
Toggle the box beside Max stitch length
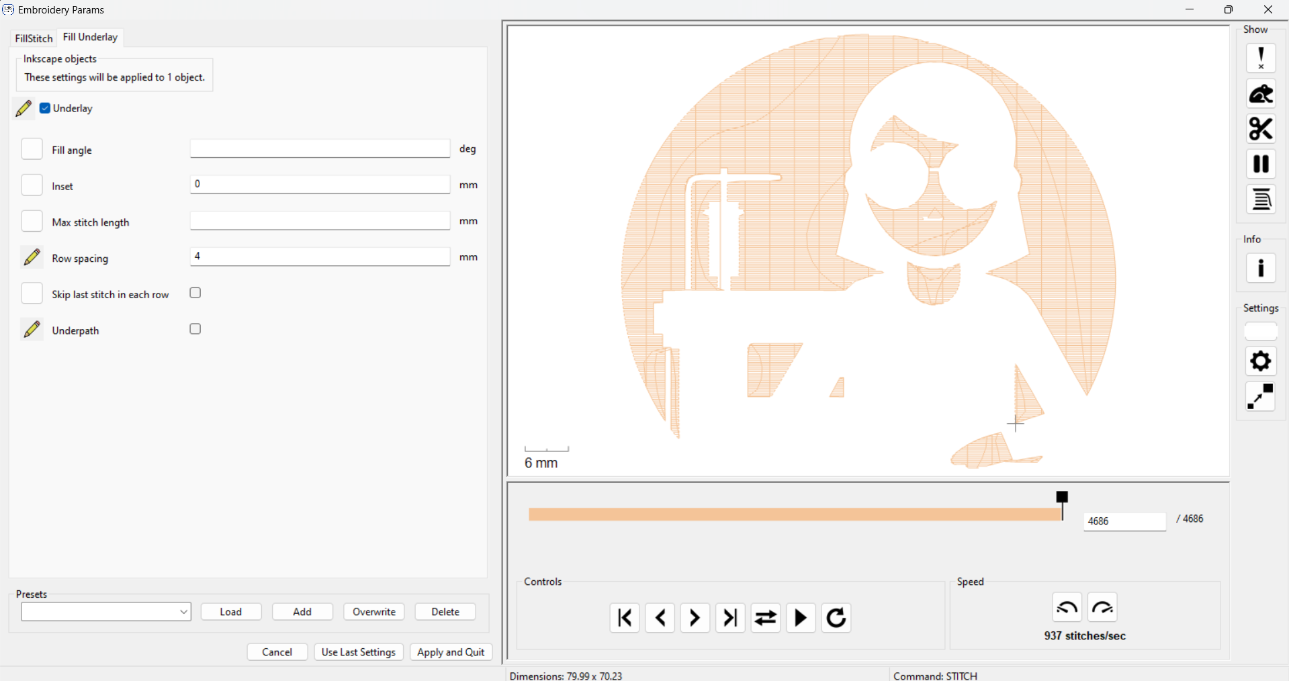tap(32, 222)
